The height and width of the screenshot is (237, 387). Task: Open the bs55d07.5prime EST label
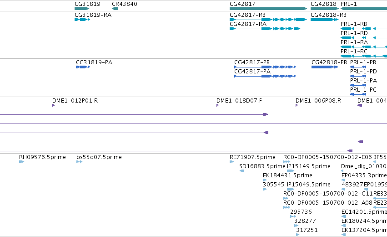(99, 157)
